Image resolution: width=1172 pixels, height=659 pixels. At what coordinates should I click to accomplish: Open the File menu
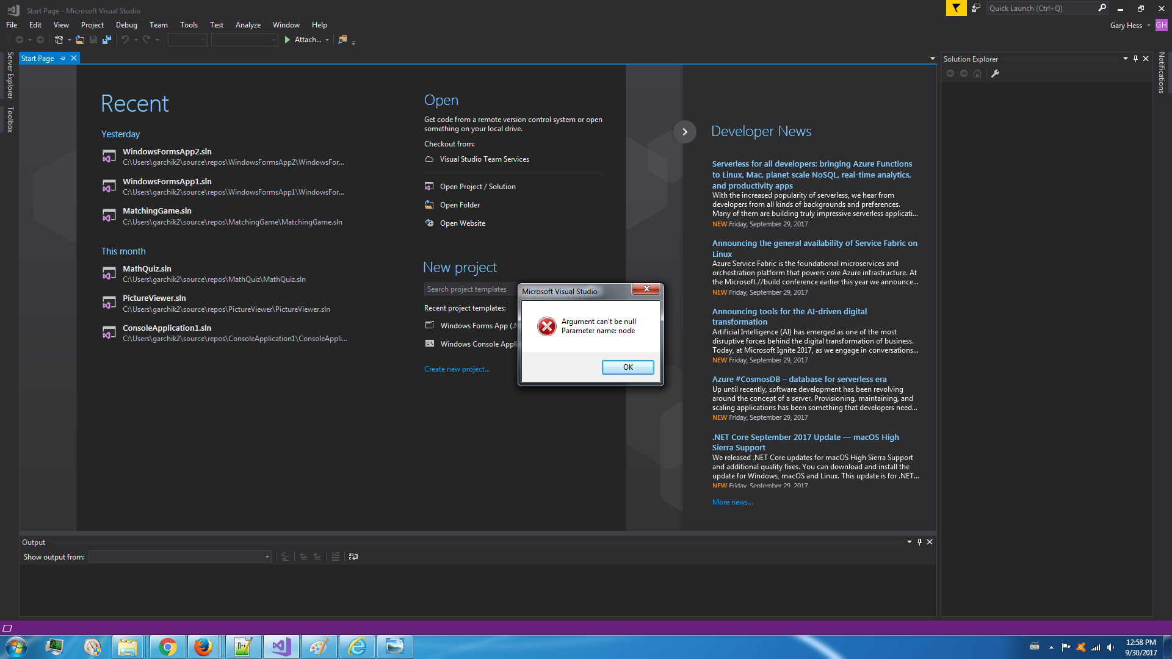coord(12,25)
